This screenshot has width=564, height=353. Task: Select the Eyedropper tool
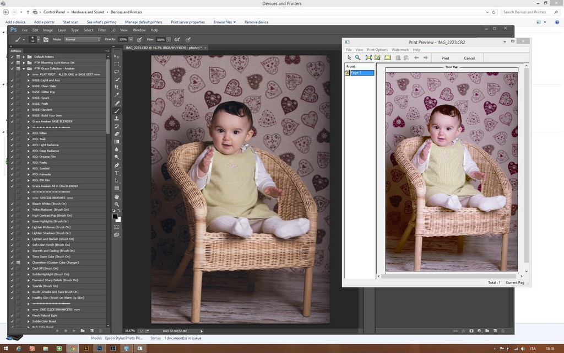[x=117, y=95]
